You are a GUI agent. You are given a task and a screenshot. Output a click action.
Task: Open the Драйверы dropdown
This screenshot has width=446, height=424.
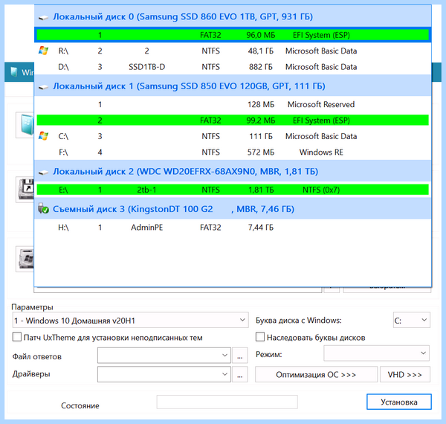(x=164, y=374)
